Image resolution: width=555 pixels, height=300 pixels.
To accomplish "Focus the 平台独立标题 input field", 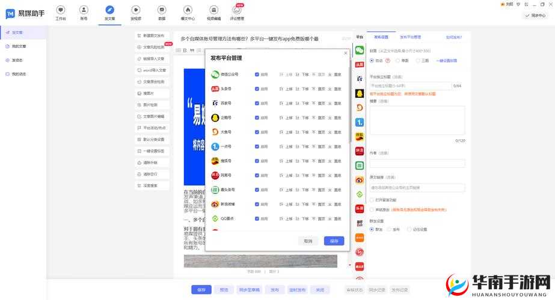I will point(411,86).
